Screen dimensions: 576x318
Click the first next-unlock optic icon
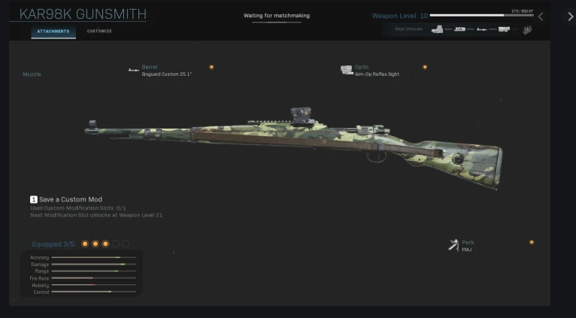437,29
